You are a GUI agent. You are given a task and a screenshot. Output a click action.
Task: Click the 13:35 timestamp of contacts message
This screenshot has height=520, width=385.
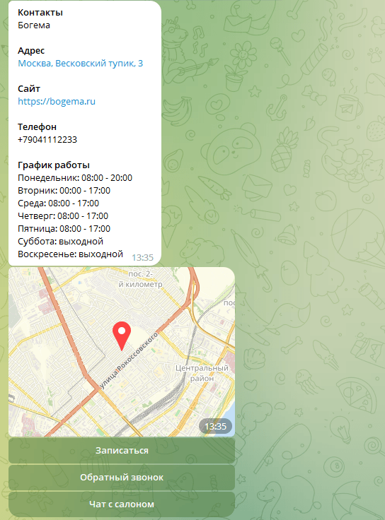(142, 258)
